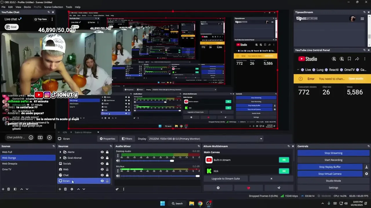Configure virtual camera gear icon
The width and height of the screenshot is (371, 208).
tap(366, 174)
